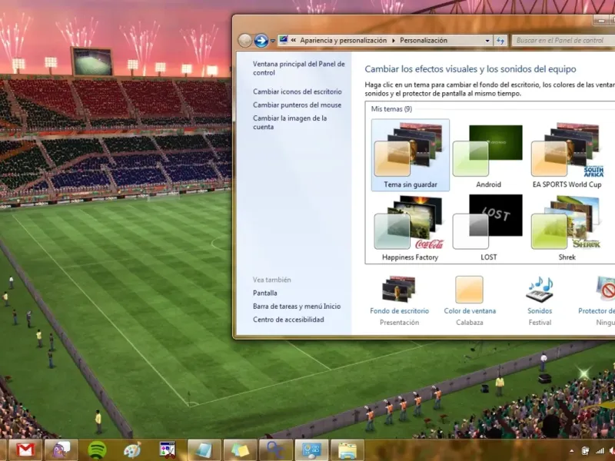
Task: Click the network signal tray icon
Action: pyautogui.click(x=600, y=451)
